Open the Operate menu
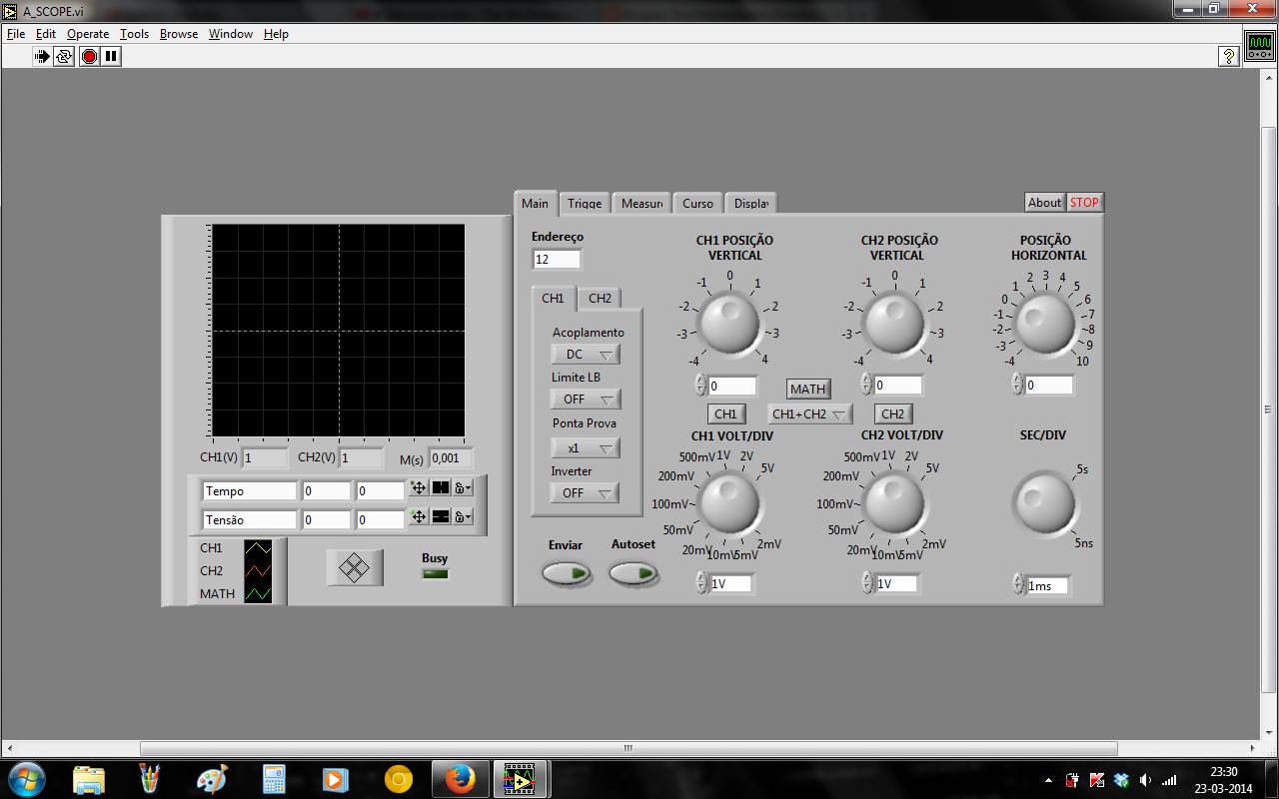 (88, 34)
